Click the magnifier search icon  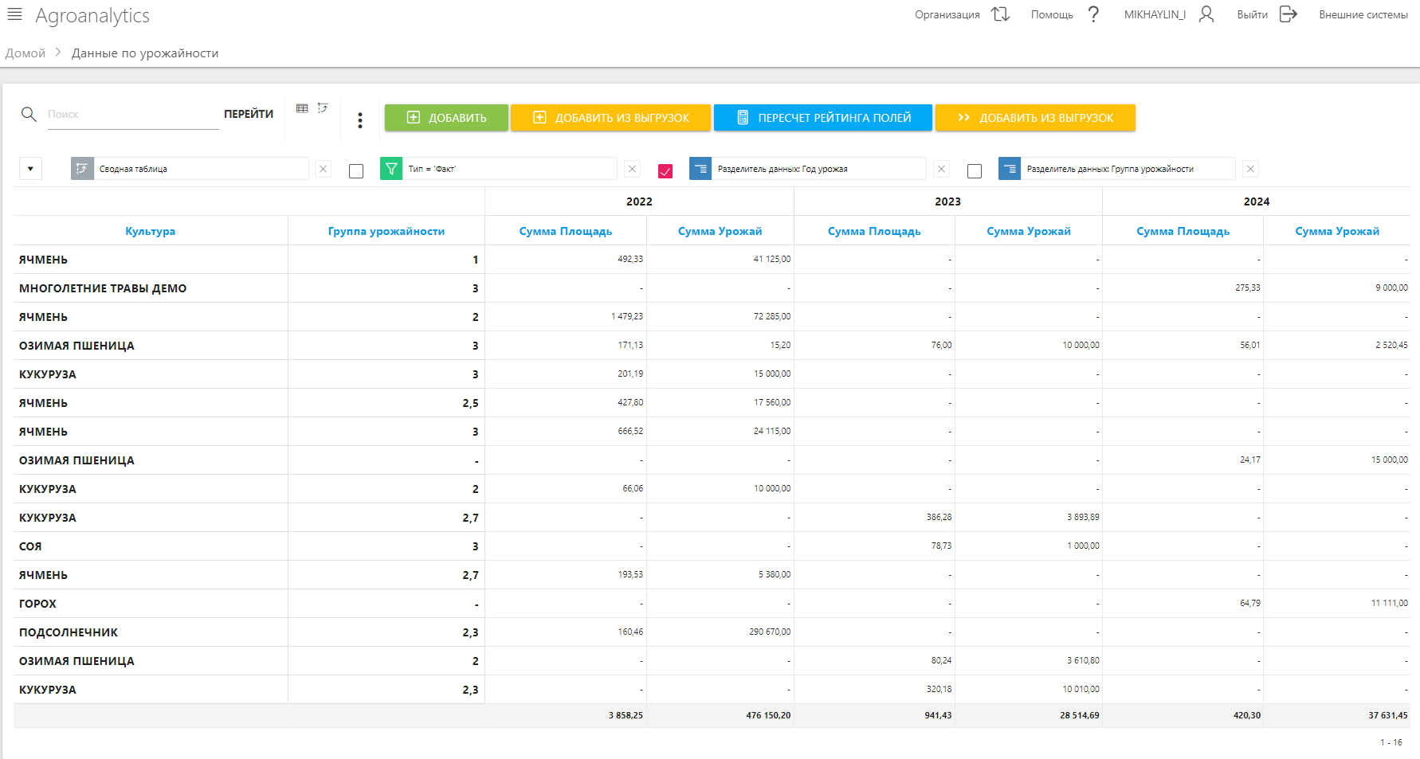tap(29, 114)
